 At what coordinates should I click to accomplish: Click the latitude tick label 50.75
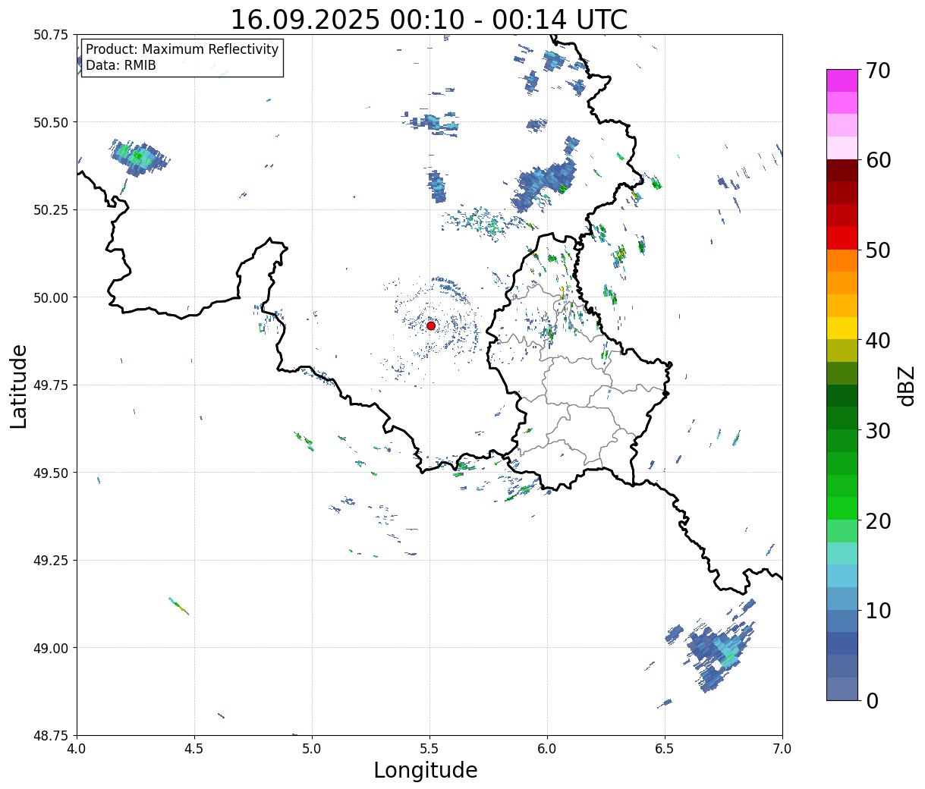(51, 34)
